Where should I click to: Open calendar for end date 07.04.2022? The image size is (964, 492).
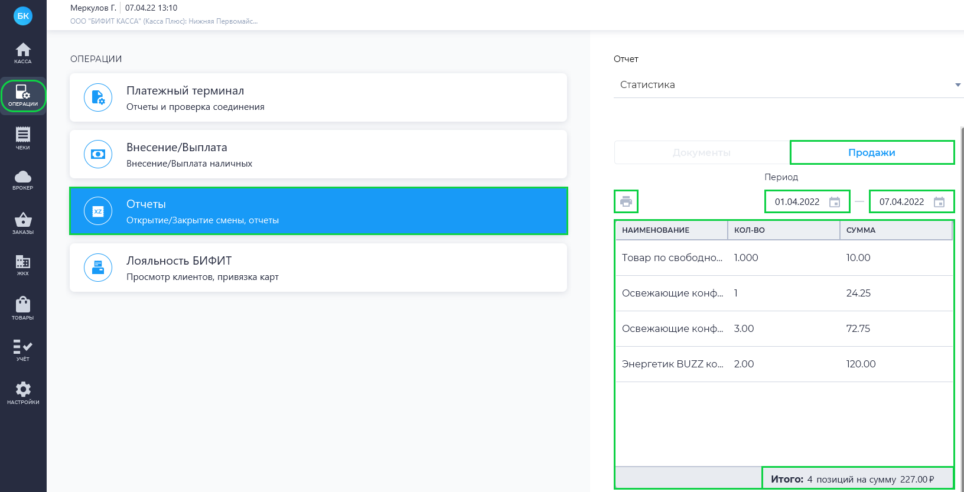[939, 202]
